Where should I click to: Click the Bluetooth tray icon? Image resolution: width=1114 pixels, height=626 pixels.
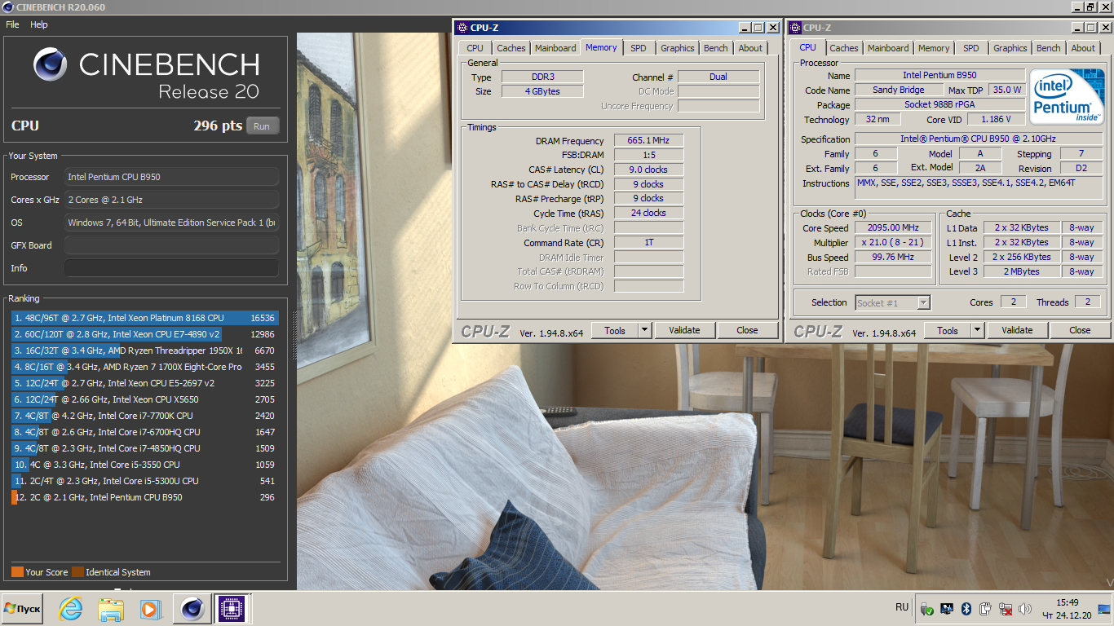click(x=966, y=608)
